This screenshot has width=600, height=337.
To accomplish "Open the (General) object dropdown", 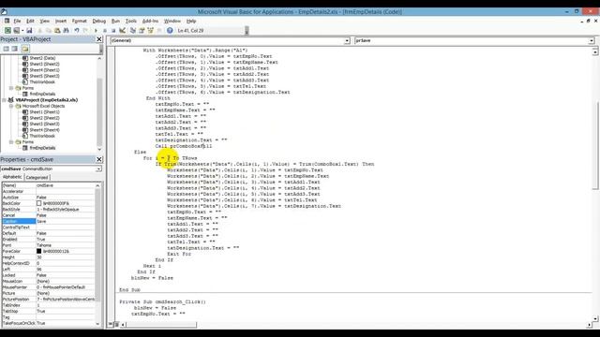I will click(x=347, y=40).
